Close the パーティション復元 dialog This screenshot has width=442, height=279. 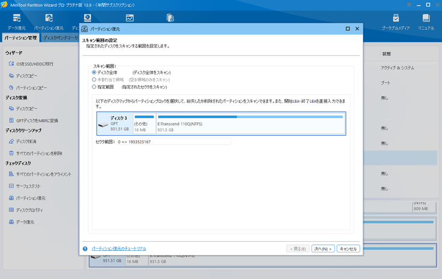tap(357, 29)
